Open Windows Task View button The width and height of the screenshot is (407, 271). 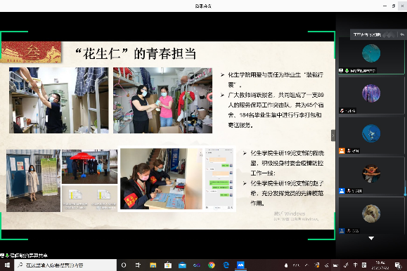[x=138, y=265]
